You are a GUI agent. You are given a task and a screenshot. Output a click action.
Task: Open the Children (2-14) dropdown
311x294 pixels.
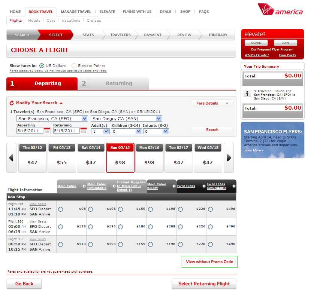click(126, 131)
